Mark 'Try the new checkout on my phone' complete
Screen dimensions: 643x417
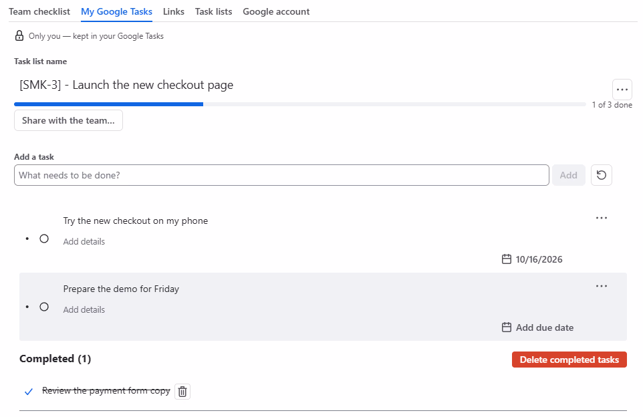44,239
